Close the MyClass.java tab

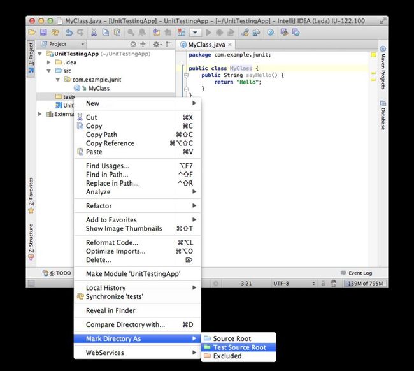[x=230, y=45]
